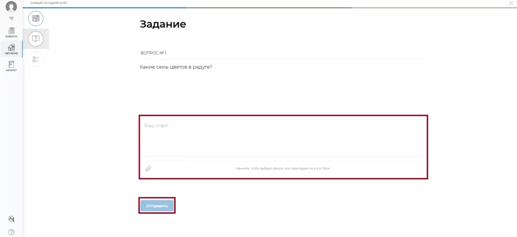Close the course with the X icon
This screenshot has width=517, height=237.
[x=511, y=3]
